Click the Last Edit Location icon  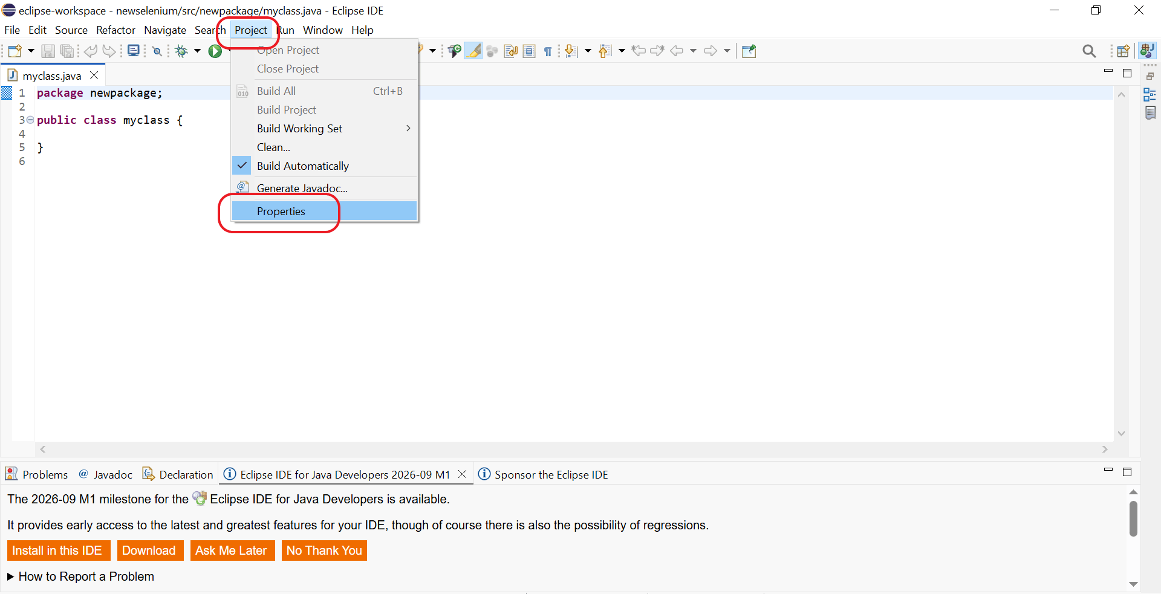pyautogui.click(x=639, y=51)
